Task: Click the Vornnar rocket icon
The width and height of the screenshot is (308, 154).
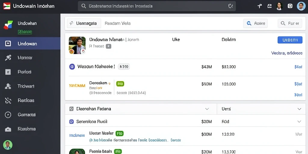Action: coord(8,57)
